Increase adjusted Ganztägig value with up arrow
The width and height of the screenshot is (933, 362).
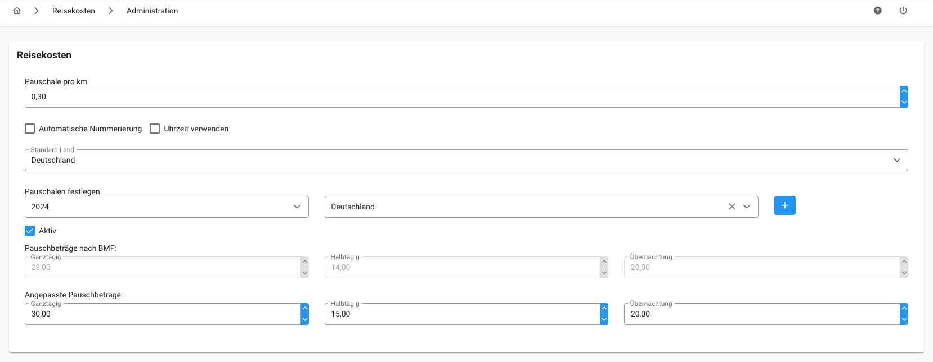pos(304,308)
